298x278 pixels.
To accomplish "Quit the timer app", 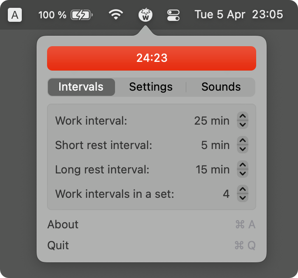I will tap(58, 245).
